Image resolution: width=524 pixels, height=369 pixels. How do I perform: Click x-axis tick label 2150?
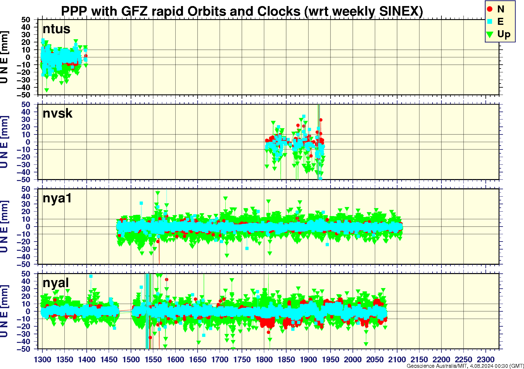(419, 359)
